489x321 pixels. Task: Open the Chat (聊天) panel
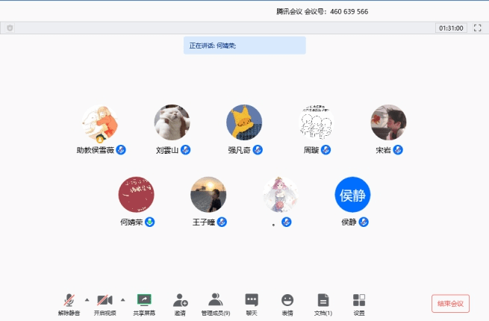click(252, 300)
